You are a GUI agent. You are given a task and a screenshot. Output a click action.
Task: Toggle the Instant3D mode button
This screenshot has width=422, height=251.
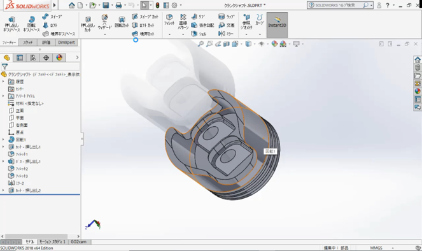278,25
